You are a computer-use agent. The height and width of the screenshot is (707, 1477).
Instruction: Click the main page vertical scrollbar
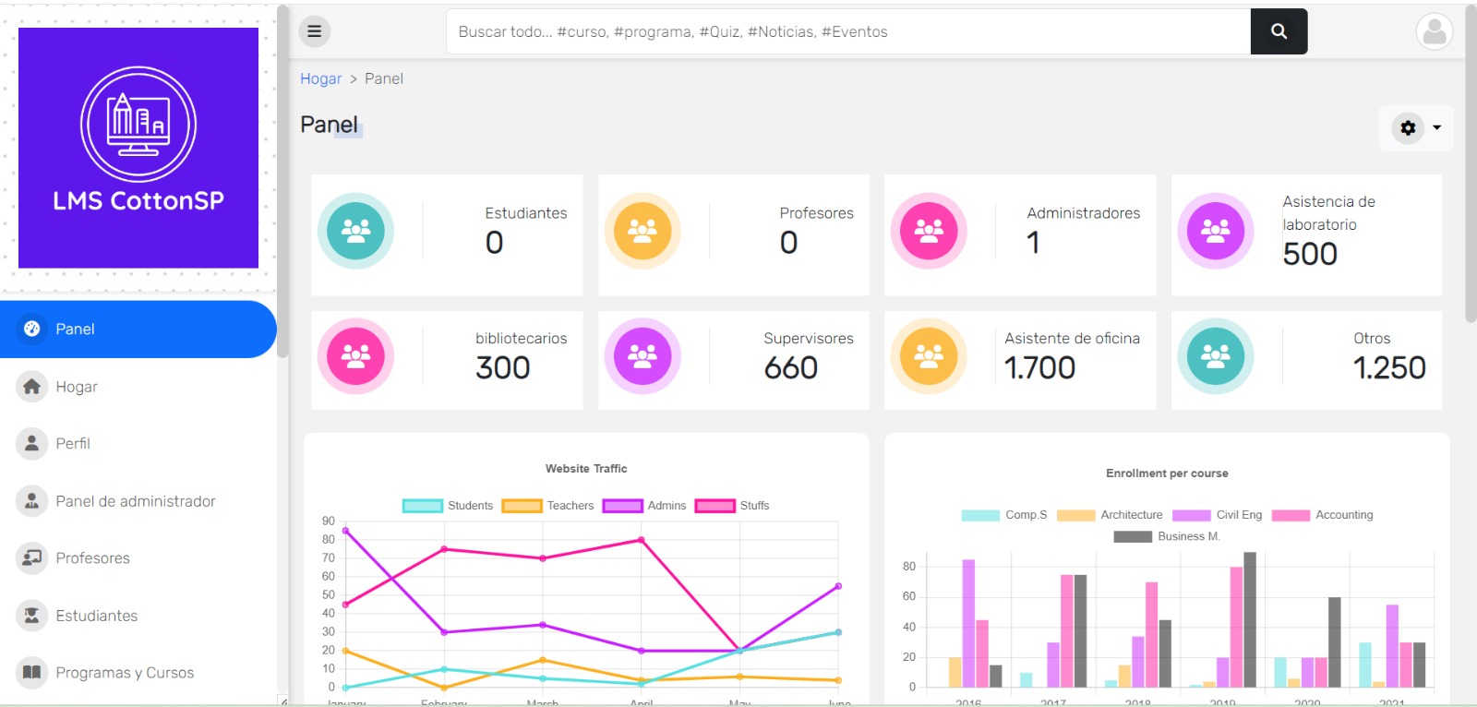click(x=1471, y=166)
